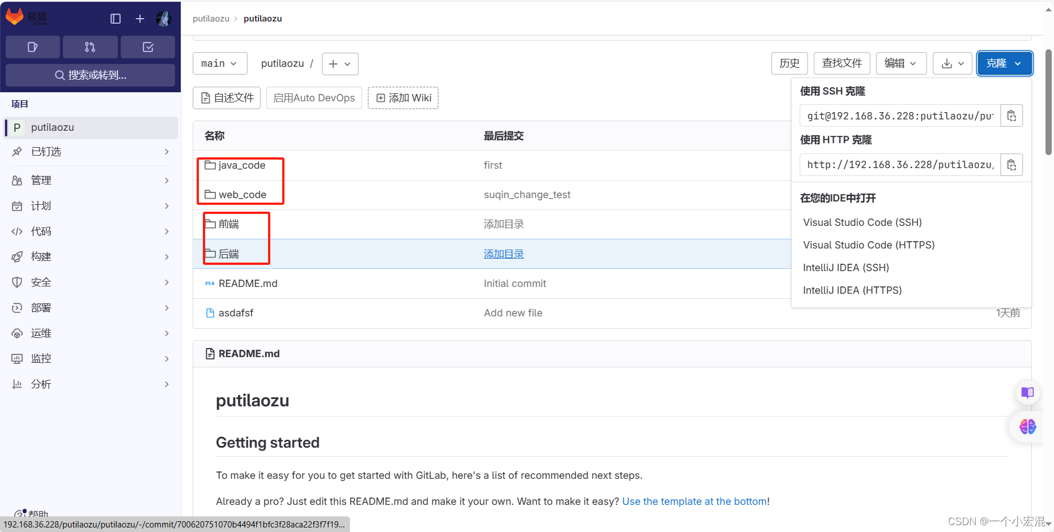Collapse the sidebar with the panel icon
The height and width of the screenshot is (532, 1054).
pos(115,19)
